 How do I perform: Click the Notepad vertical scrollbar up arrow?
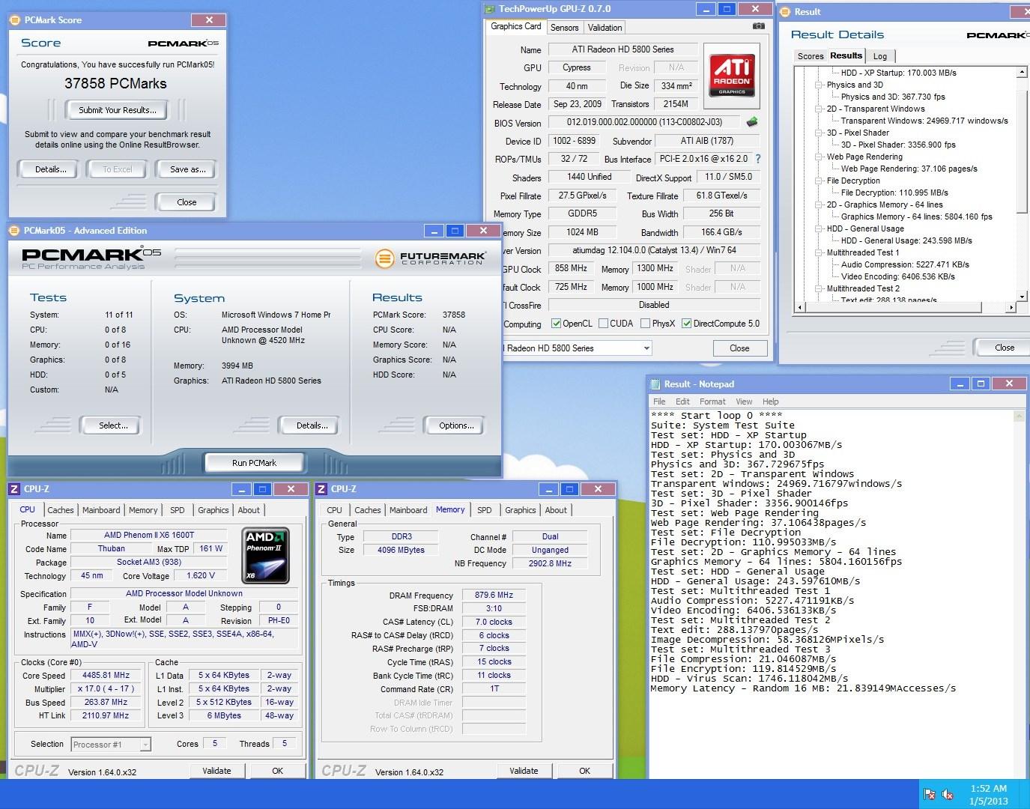click(x=1020, y=416)
